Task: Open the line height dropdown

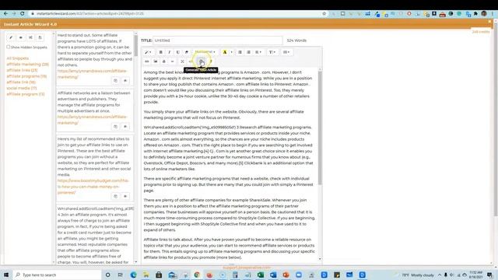Action: (x=272, y=52)
